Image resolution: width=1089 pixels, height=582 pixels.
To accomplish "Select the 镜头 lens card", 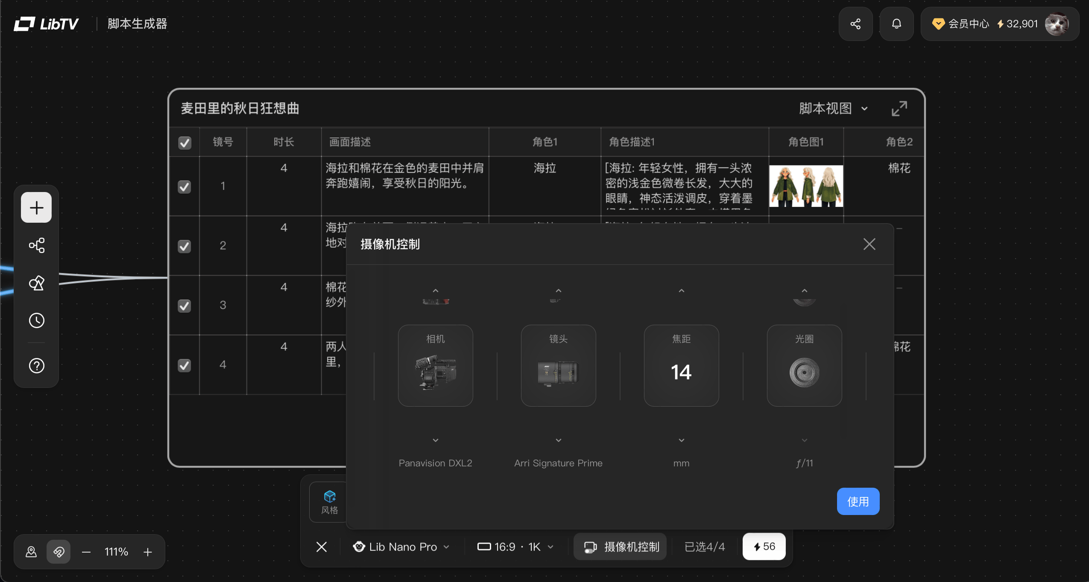I will click(559, 366).
